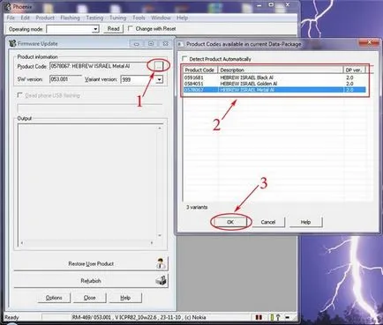Minimize the Firmware Update window
Screen dimensions: 383x325
[x=137, y=44]
